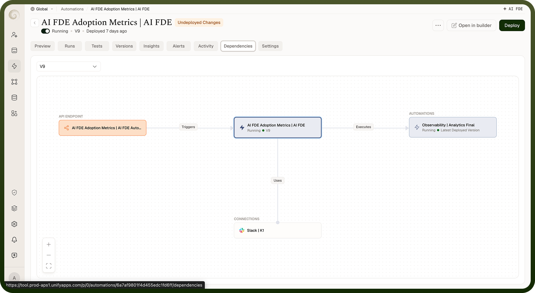Click the Triggers edge label
Viewport: 535px width, 293px height.
point(188,127)
